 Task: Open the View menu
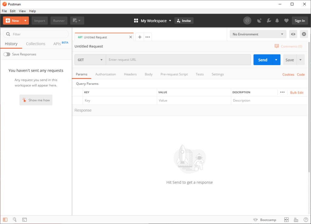pyautogui.click(x=22, y=11)
